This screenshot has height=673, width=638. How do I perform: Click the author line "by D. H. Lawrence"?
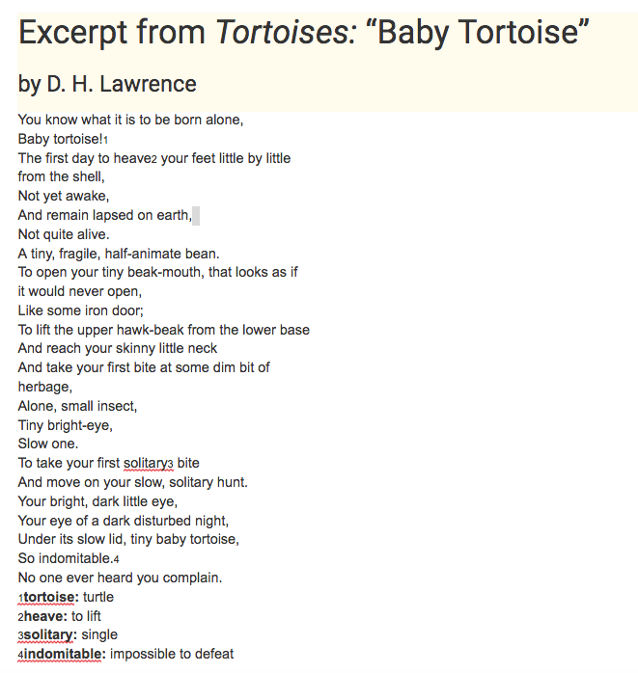click(x=107, y=84)
